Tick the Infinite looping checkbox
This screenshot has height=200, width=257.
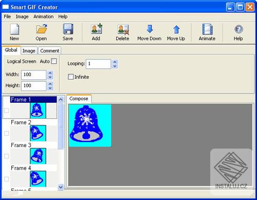[x=70, y=77]
